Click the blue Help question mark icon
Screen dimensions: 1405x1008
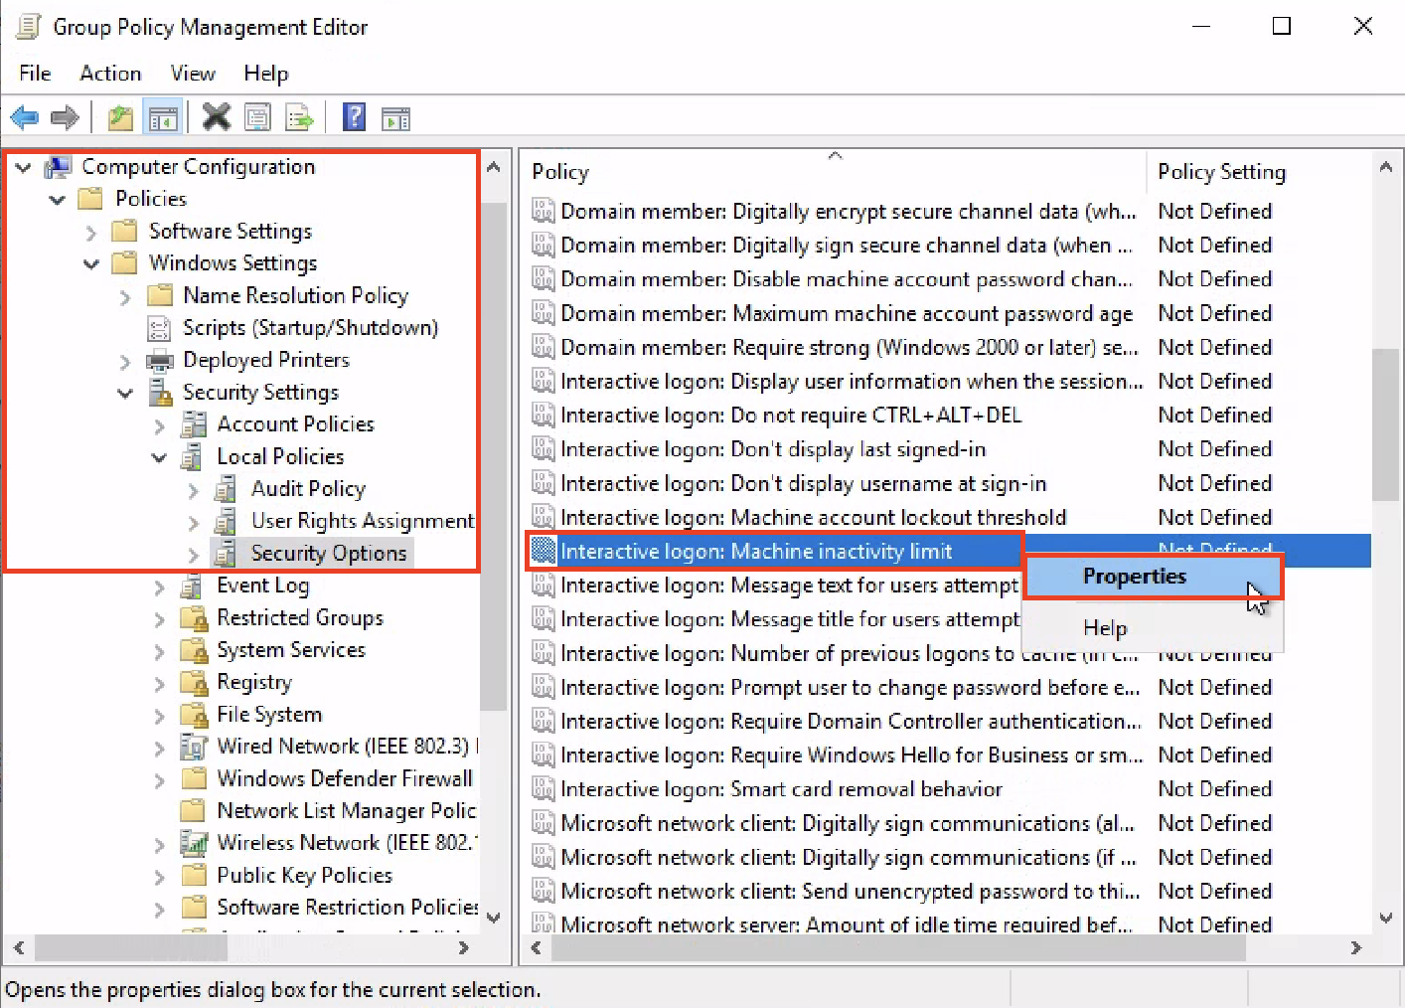tap(354, 117)
